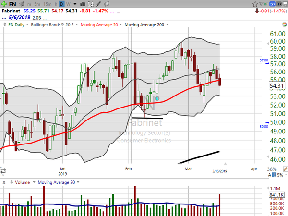Screen dimensions: 288x216
Task: Select the L logarithmic scale option
Action: 274,175
